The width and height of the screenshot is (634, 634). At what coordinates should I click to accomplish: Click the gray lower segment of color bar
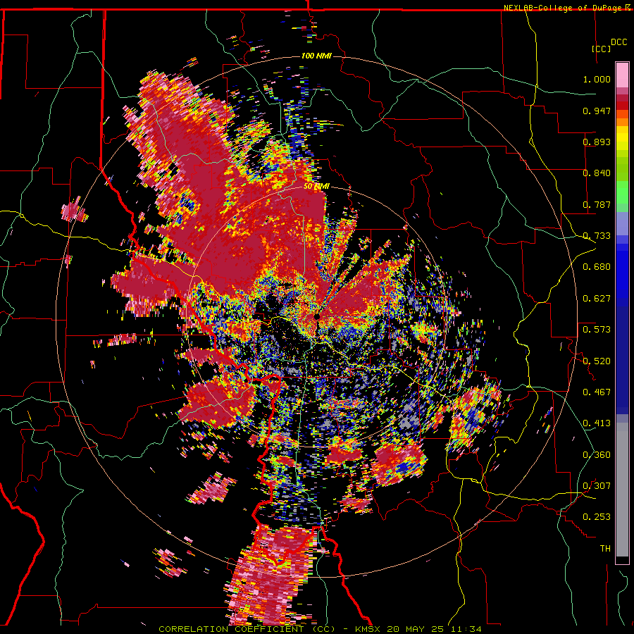point(622,490)
